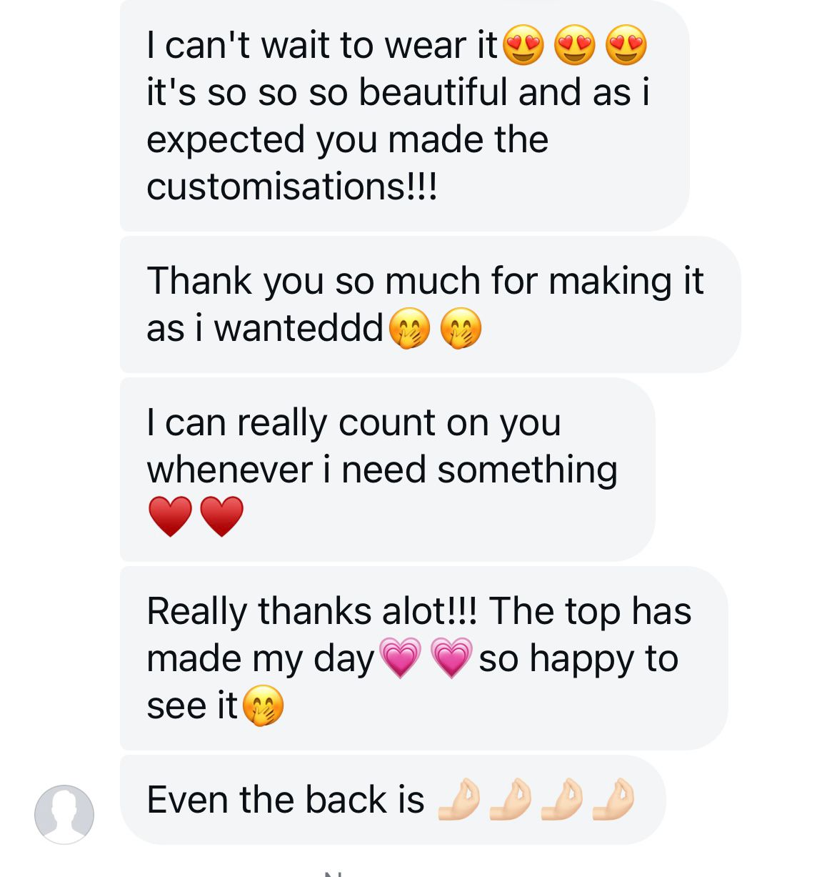Tap first pinched-fingers emoji after 'back is'
The width and height of the screenshot is (832, 877).
point(458,799)
